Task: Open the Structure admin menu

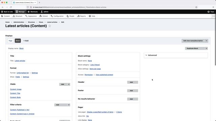Action: 18,16
